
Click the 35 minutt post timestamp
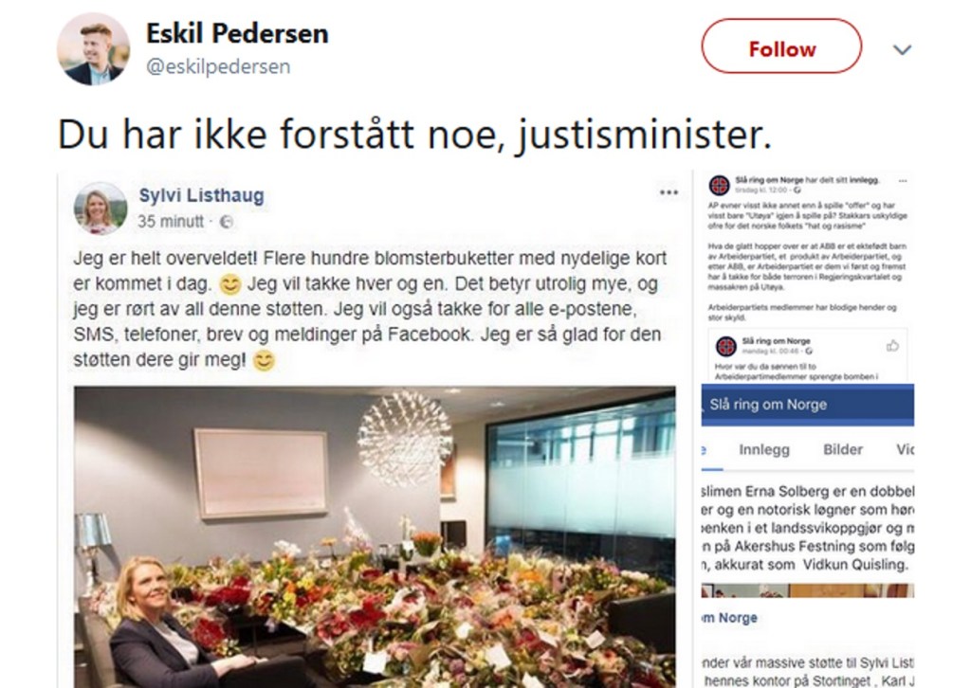pyautogui.click(x=171, y=223)
